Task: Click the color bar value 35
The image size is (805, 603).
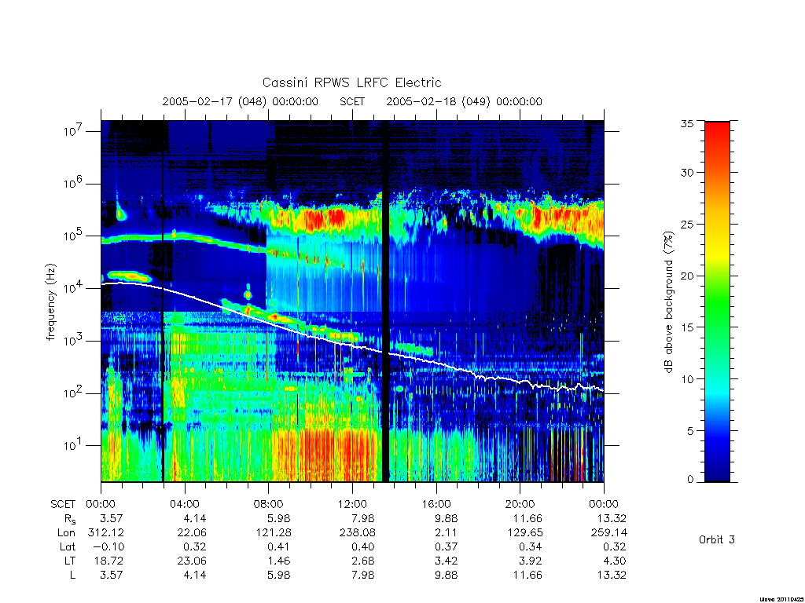Action: click(x=687, y=123)
